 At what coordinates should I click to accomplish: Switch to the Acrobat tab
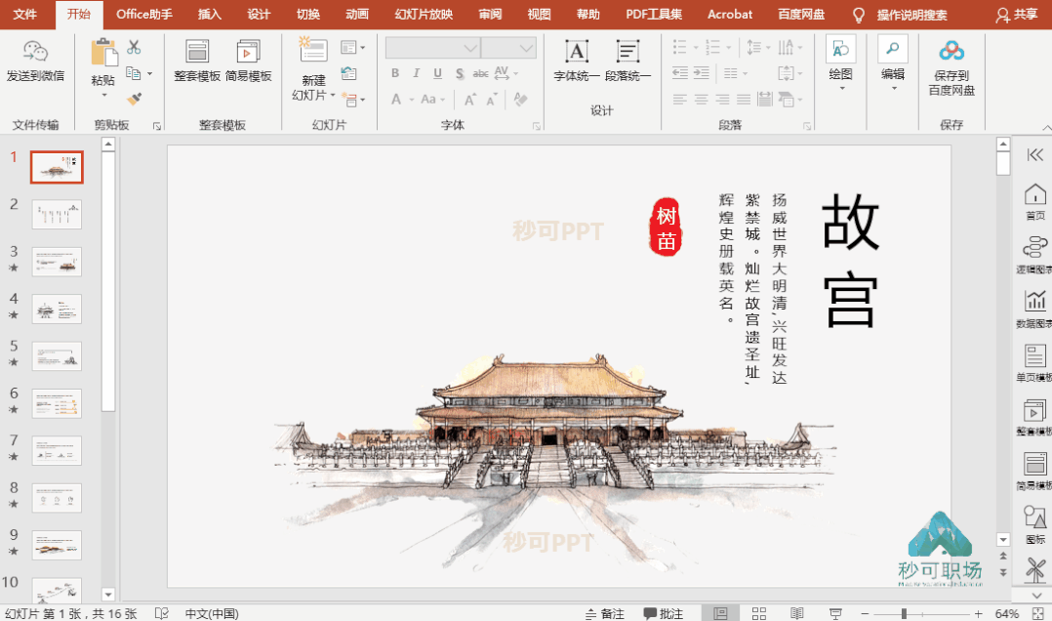click(729, 14)
